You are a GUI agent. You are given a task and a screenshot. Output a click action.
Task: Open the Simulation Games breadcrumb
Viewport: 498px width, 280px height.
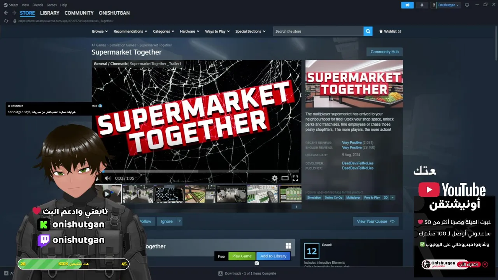[x=123, y=45]
